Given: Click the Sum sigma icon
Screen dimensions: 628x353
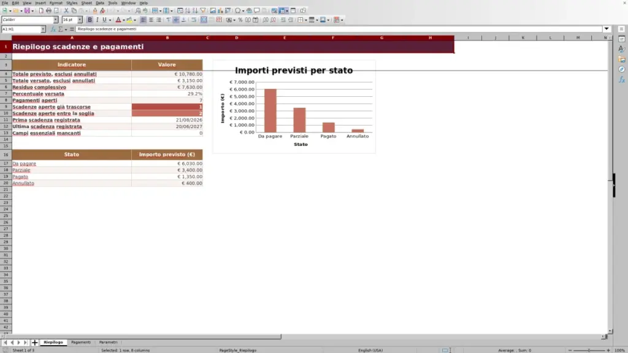Looking at the screenshot, I should (61, 29).
